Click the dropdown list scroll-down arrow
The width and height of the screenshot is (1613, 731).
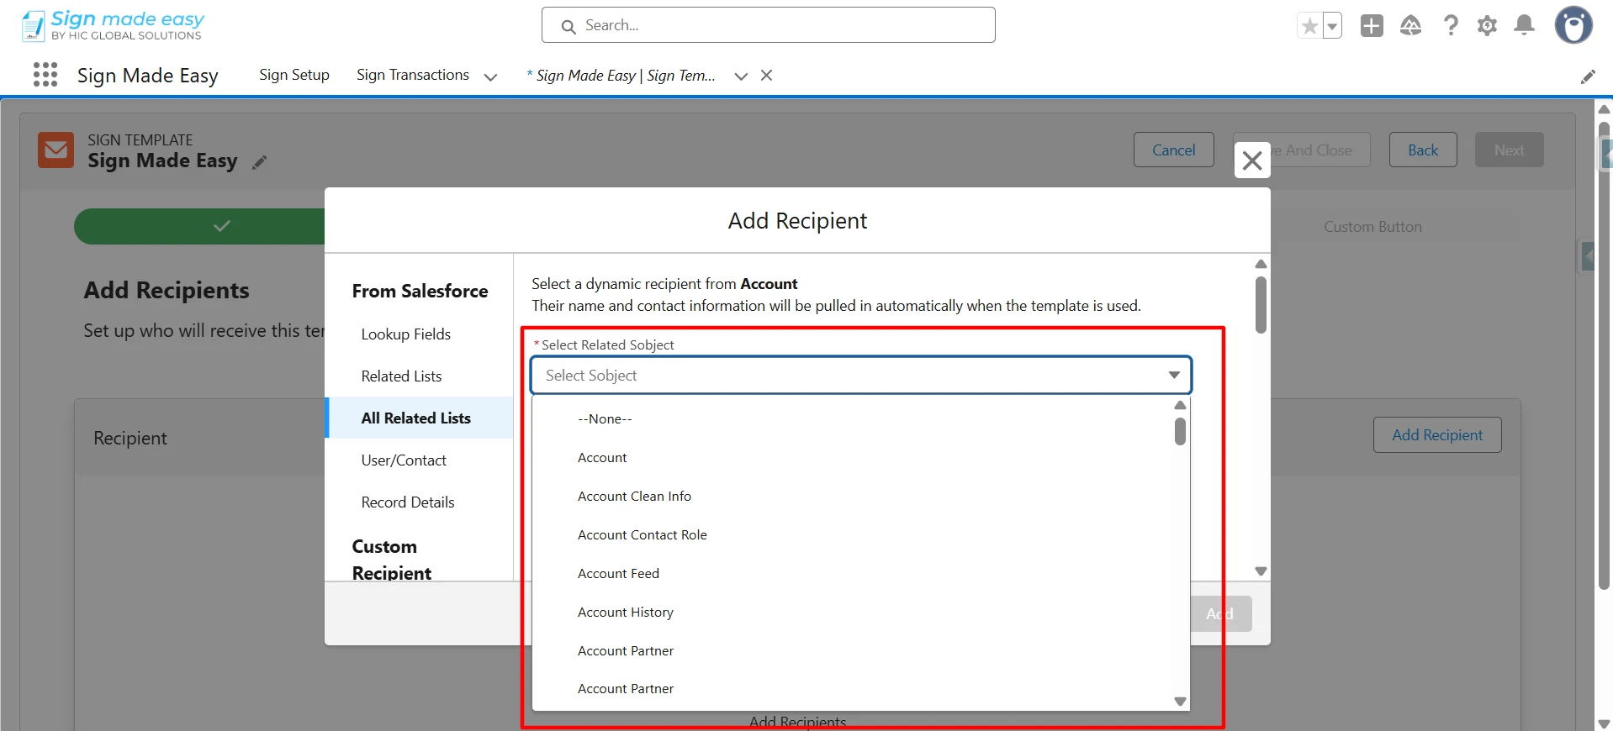[x=1180, y=702]
